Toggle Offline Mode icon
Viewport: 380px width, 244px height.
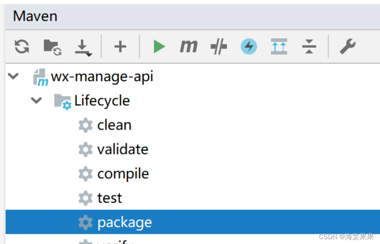coord(219,46)
